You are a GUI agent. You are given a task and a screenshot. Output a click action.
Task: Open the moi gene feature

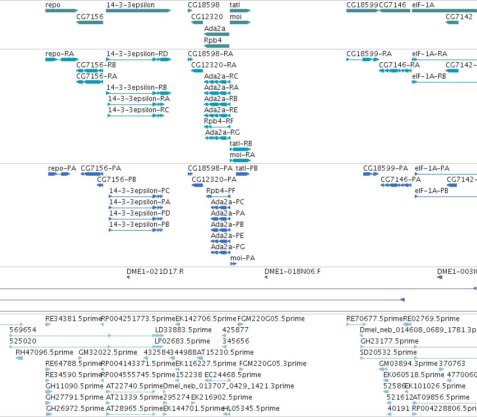coord(240,22)
